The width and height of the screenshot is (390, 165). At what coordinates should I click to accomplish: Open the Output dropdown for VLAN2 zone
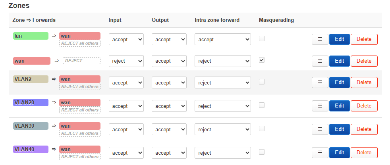[x=169, y=83]
